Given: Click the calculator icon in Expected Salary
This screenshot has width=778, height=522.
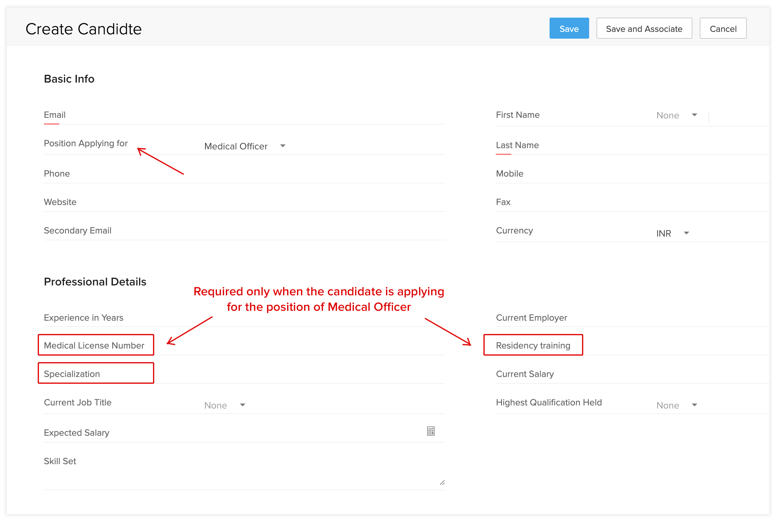Looking at the screenshot, I should pos(431,431).
